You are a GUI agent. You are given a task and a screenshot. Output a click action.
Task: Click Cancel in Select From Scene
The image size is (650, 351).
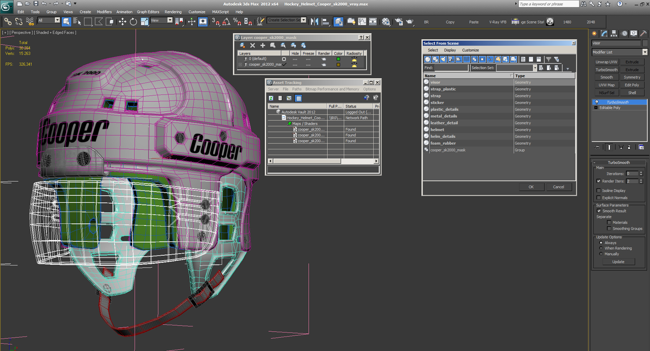tap(559, 187)
